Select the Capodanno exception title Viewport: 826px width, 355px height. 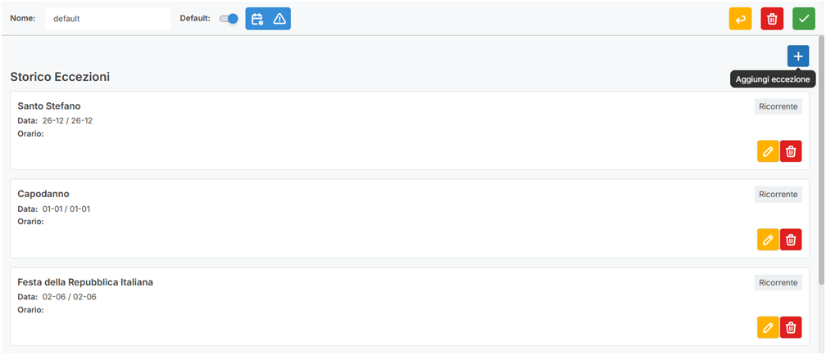(43, 194)
